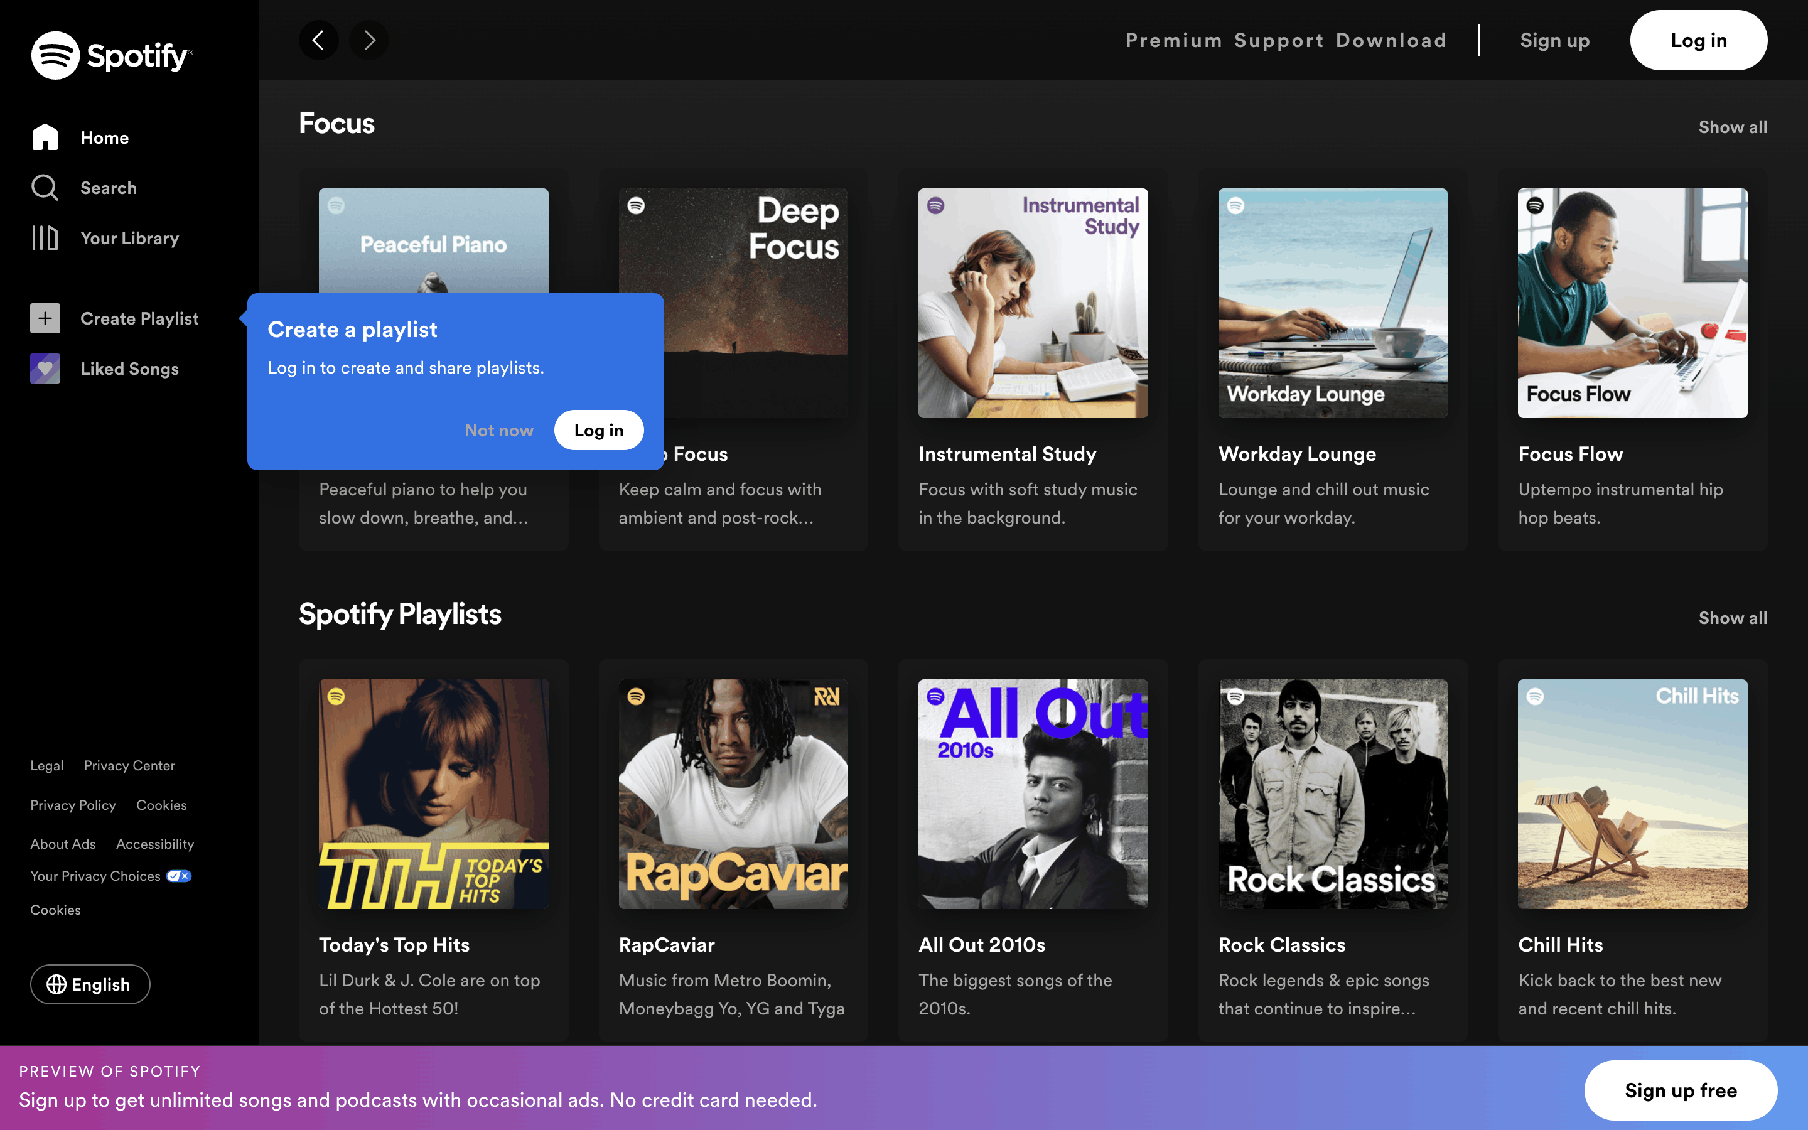Click Log in inside the Create a playlist popup
Screen dimensions: 1808x1130
598,431
